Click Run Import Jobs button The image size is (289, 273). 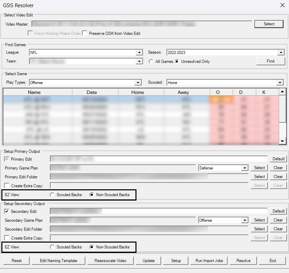click(x=209, y=261)
